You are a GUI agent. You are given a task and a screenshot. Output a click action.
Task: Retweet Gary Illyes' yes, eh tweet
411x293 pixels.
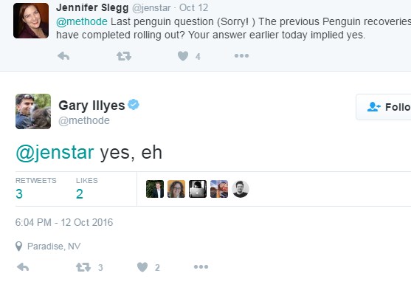83,267
